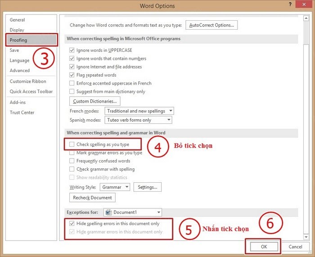Click the scrollbar down arrow
Viewport: 315px width, 257px height.
tap(306, 237)
